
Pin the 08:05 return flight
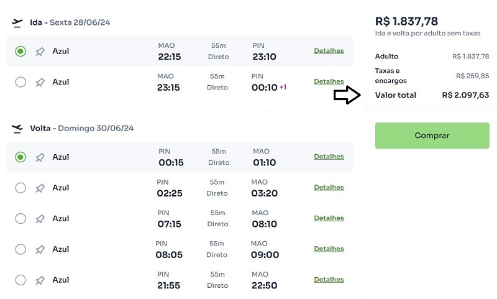pos(40,249)
